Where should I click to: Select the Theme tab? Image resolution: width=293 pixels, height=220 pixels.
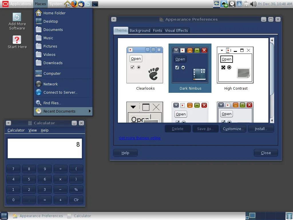(121, 30)
